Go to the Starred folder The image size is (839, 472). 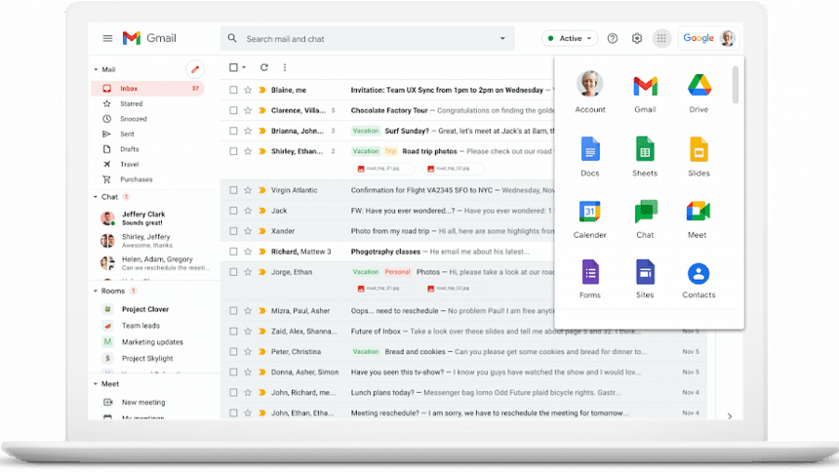tap(131, 103)
